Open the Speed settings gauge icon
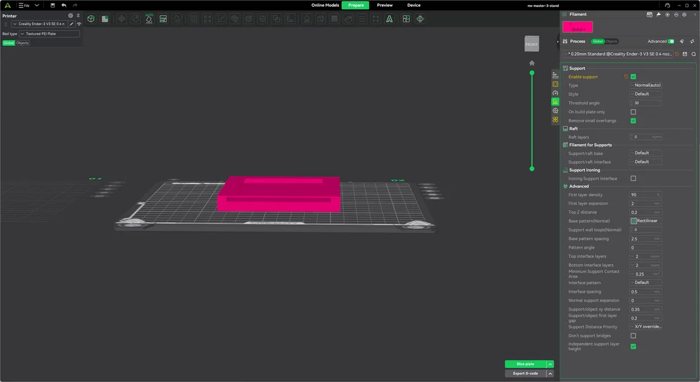700x382 pixels. (555, 93)
